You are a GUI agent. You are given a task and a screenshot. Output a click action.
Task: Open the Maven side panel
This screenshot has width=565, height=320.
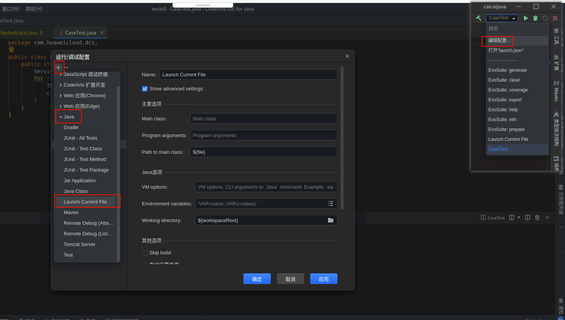pyautogui.click(x=556, y=91)
